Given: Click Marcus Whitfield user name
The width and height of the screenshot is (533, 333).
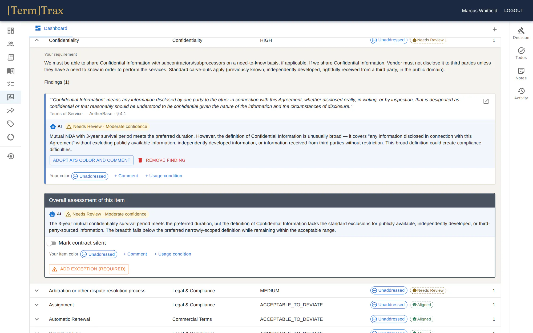Looking at the screenshot, I should pos(479,11).
